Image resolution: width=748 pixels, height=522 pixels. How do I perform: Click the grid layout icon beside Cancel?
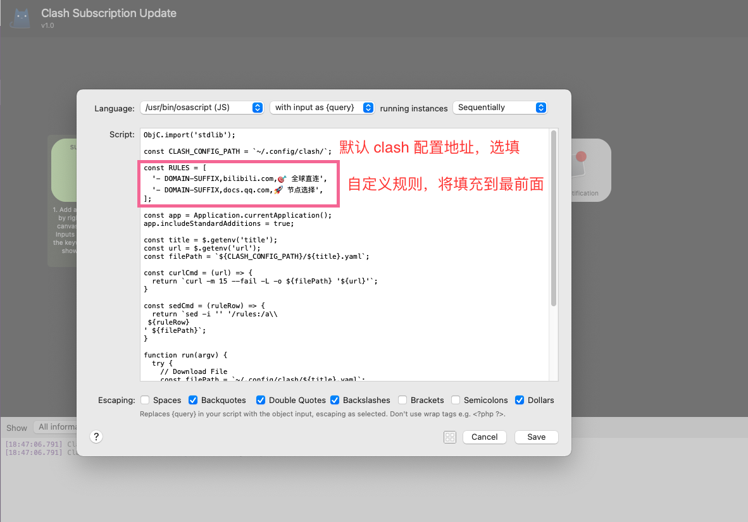click(x=449, y=437)
